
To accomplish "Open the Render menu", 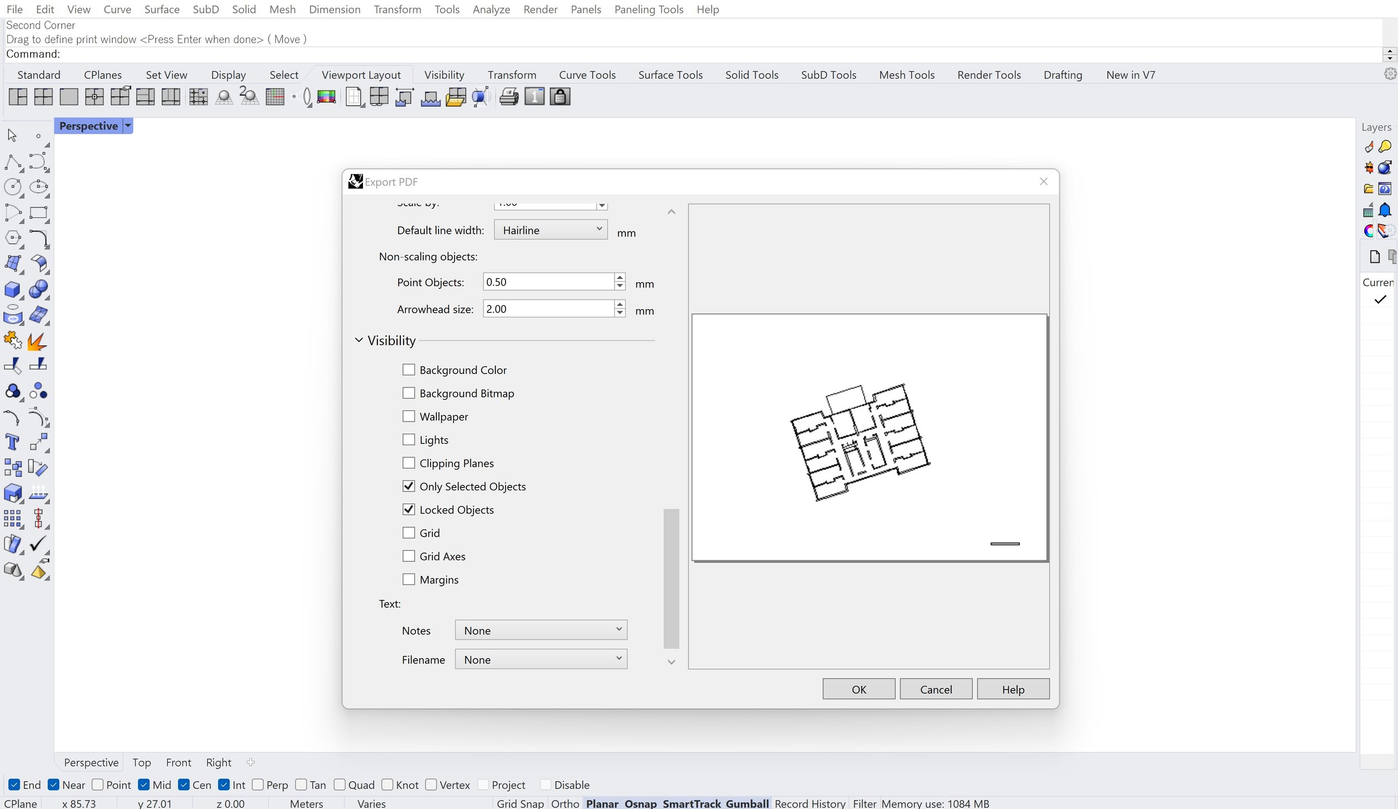I will click(x=540, y=10).
